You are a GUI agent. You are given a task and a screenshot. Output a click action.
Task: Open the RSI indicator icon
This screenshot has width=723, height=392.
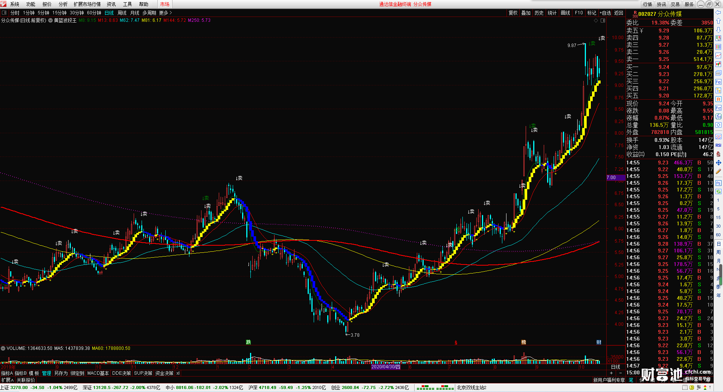(x=718, y=145)
